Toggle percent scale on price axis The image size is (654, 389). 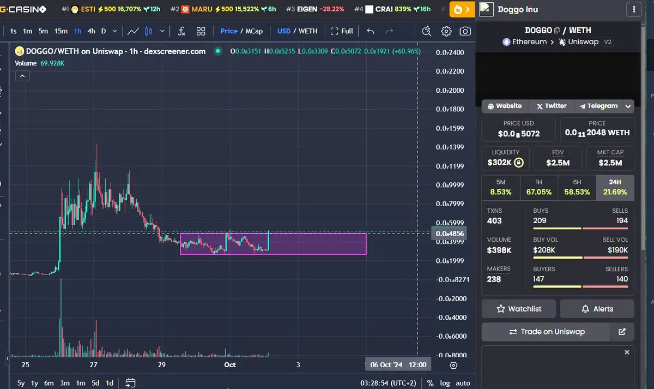click(x=430, y=383)
